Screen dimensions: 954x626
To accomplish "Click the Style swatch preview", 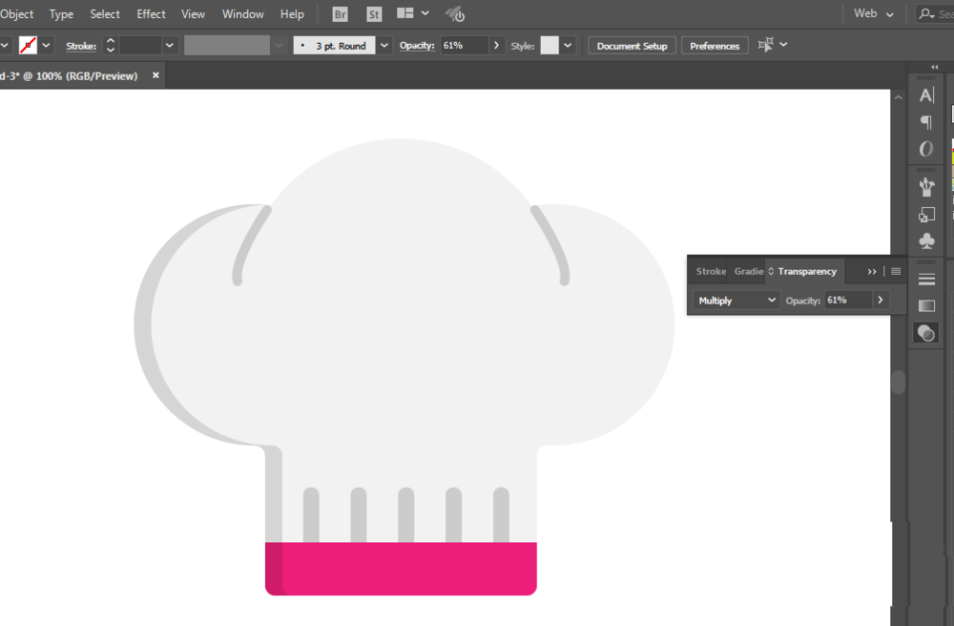I will click(x=550, y=45).
